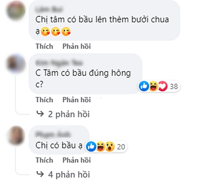
Task: Reply to the bưởi chua comment via Phản hồi
Action: tap(77, 46)
